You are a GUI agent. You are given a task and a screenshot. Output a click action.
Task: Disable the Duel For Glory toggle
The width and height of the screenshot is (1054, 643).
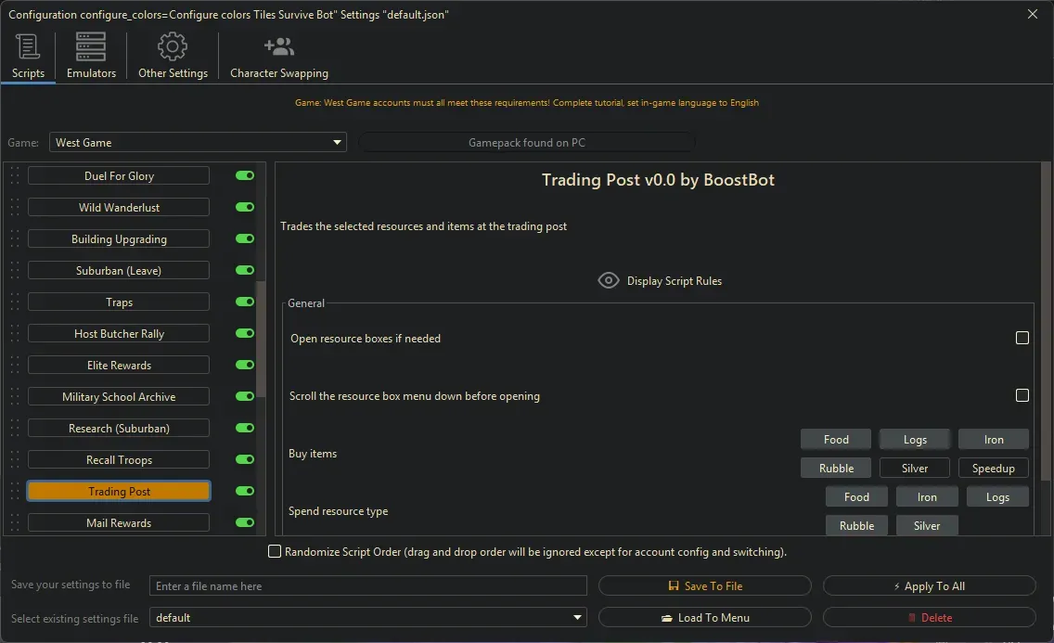[x=243, y=175]
